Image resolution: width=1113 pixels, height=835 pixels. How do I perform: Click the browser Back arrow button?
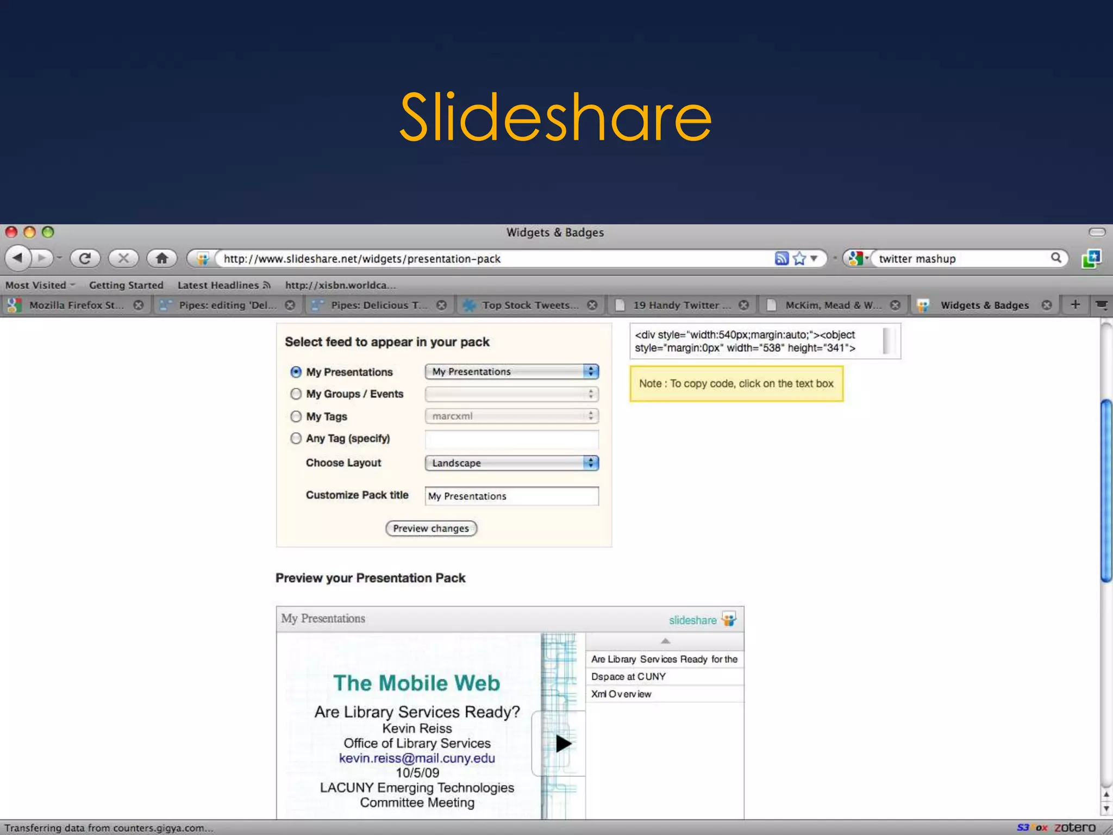[18, 258]
